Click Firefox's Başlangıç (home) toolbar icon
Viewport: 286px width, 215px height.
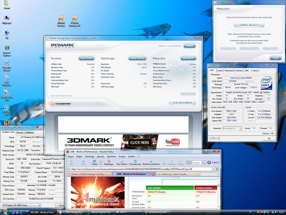click(109, 162)
